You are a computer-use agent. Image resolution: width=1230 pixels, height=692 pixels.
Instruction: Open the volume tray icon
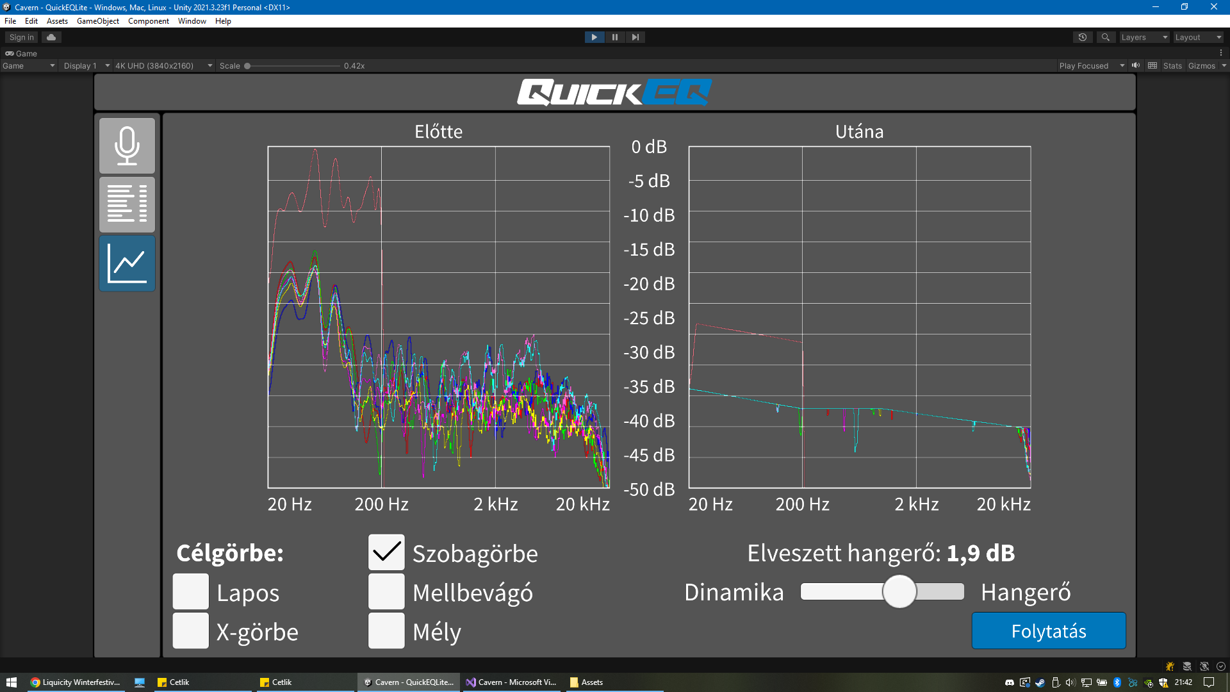1070,682
